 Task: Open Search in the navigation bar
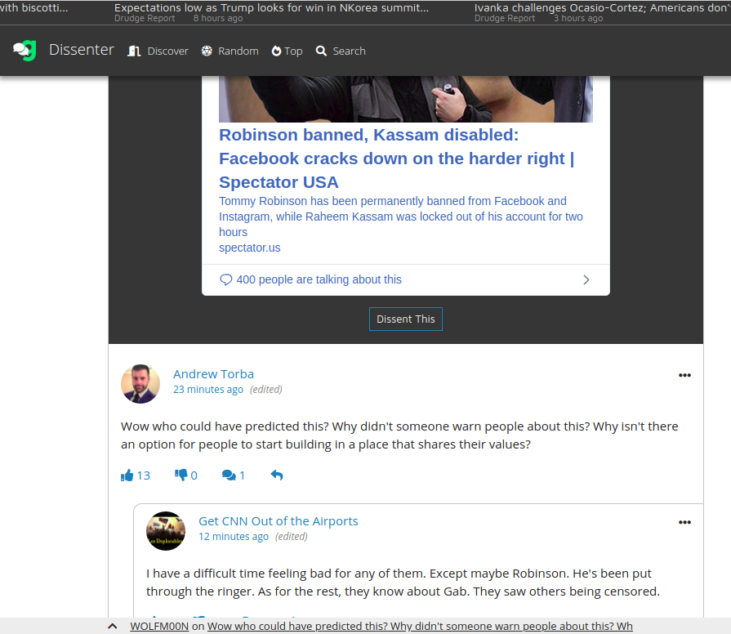[341, 51]
